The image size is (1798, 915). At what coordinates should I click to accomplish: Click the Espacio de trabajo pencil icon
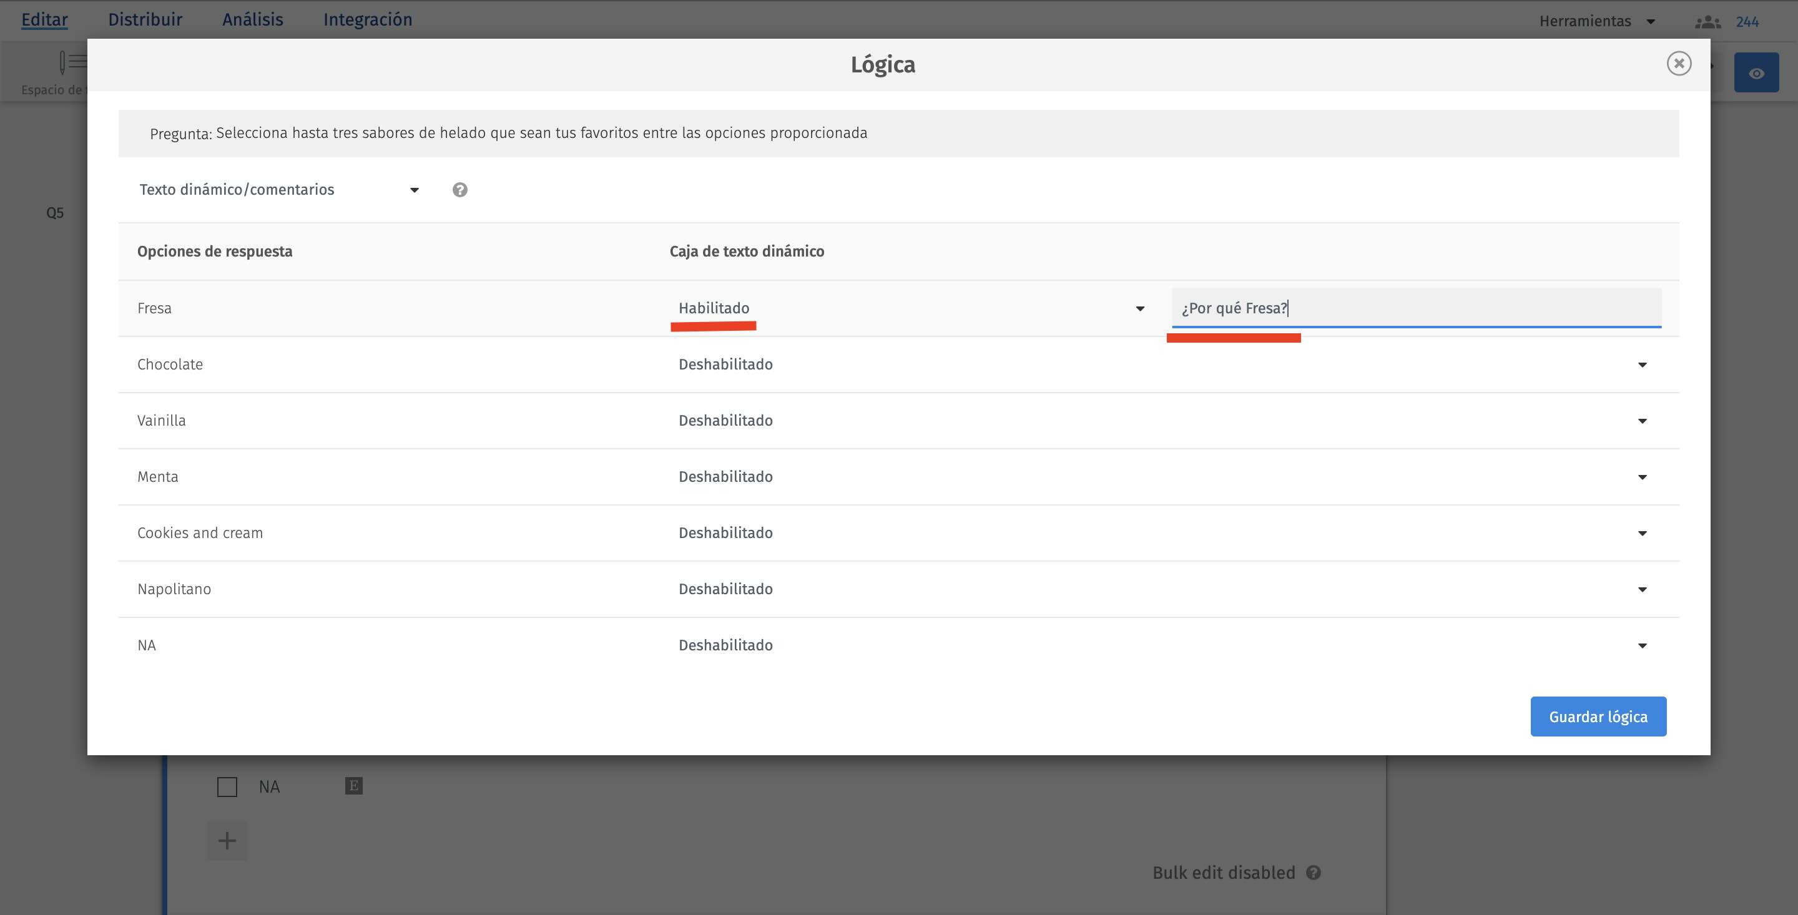coord(69,63)
